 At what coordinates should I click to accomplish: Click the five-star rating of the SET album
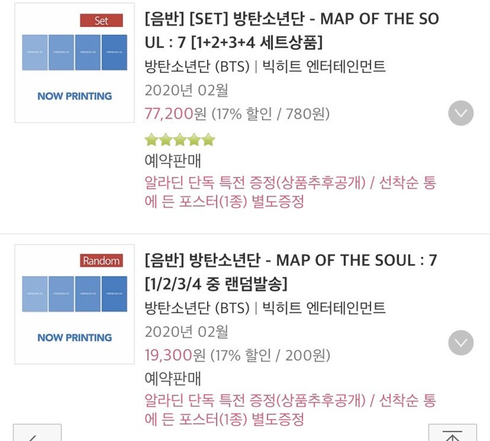[x=179, y=140]
